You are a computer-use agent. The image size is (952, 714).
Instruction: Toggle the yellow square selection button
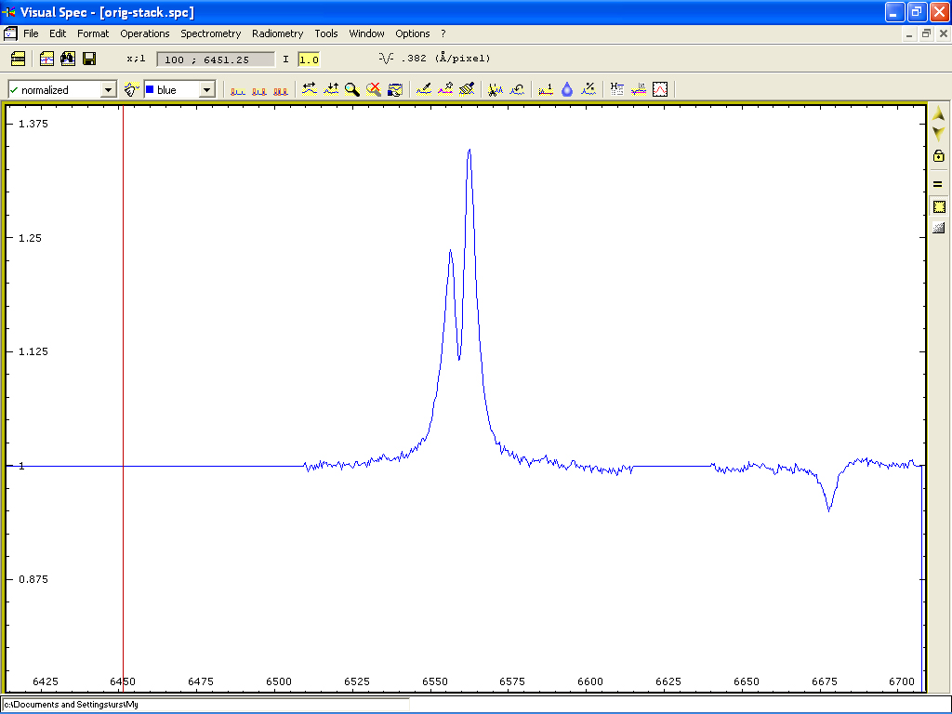pyautogui.click(x=938, y=206)
